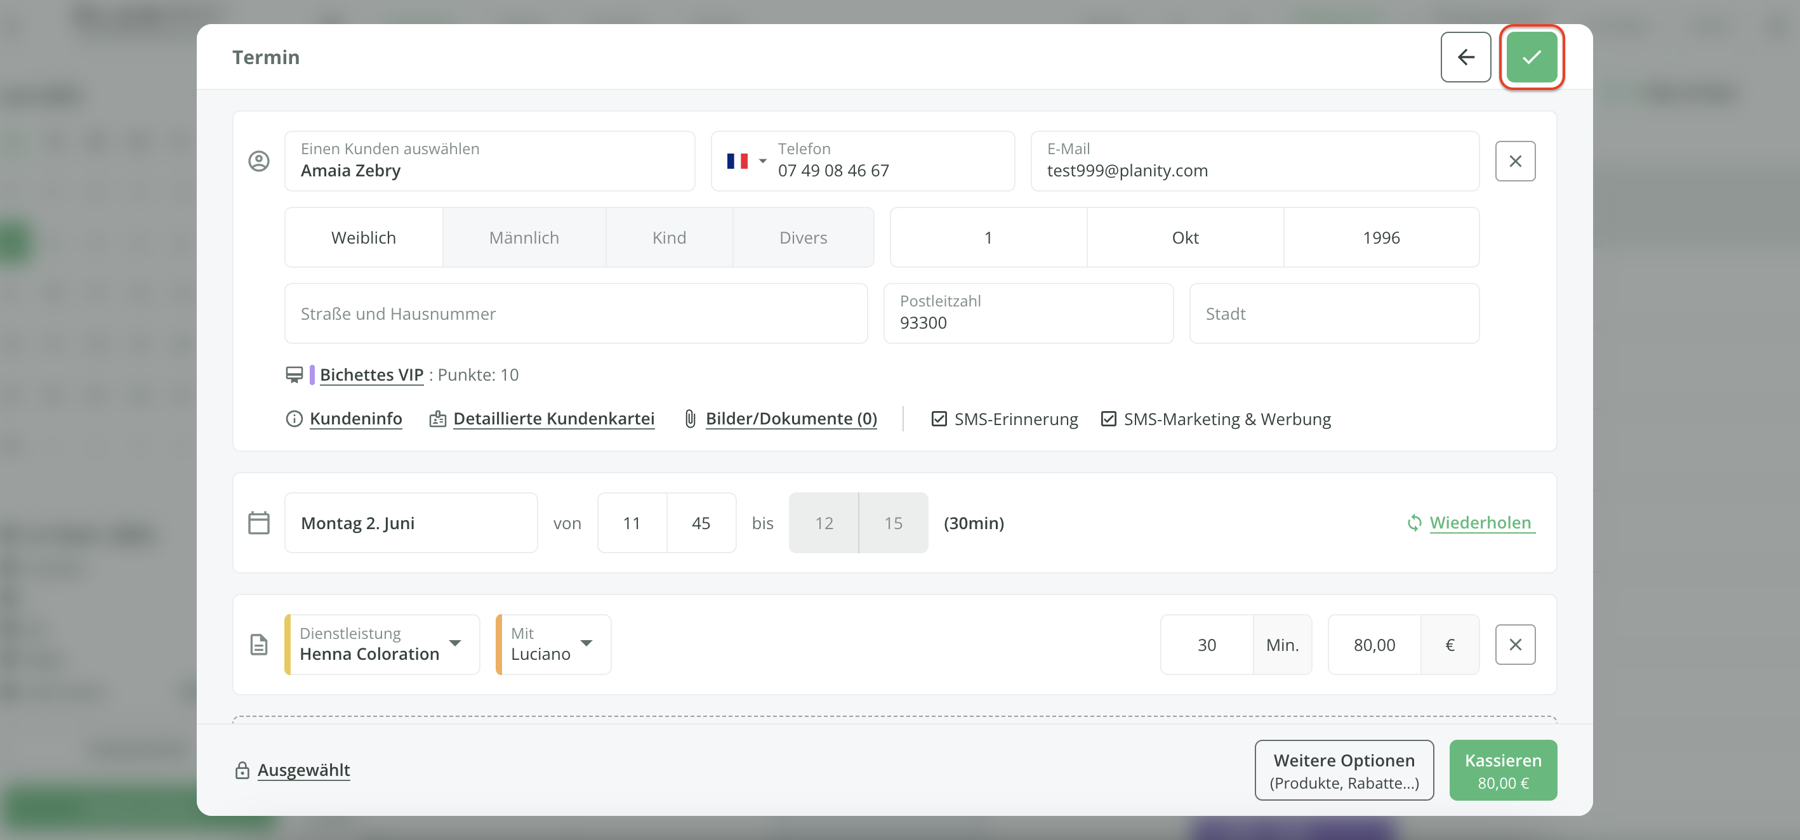Click the customer profile icon

(x=258, y=161)
